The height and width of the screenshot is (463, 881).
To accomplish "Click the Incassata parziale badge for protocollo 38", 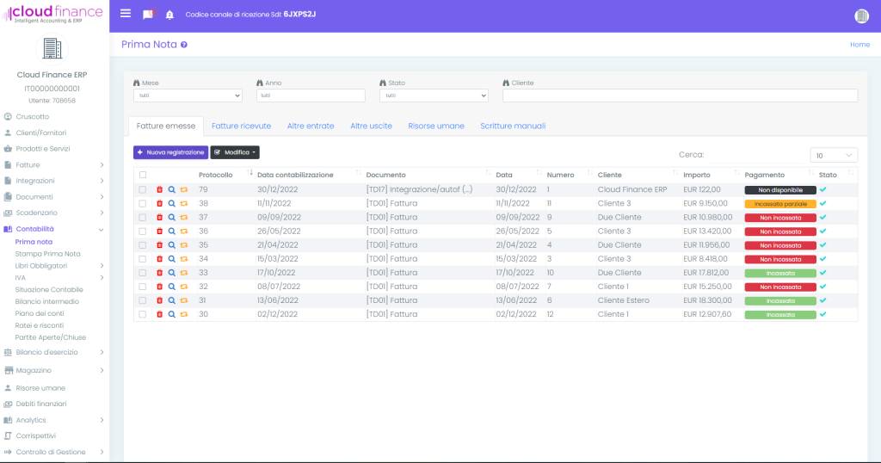I will tap(780, 204).
